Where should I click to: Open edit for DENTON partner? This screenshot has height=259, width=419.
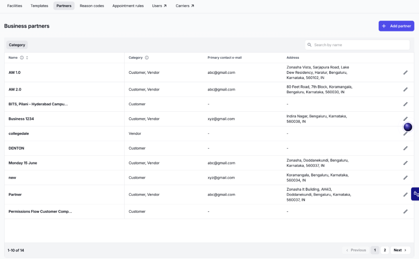[405, 148]
